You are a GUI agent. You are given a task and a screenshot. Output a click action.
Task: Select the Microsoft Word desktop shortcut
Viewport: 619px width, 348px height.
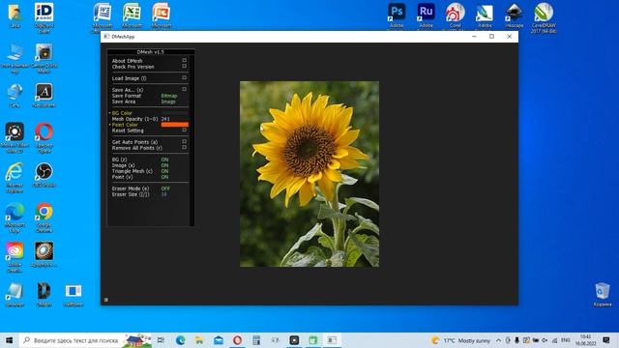103,15
